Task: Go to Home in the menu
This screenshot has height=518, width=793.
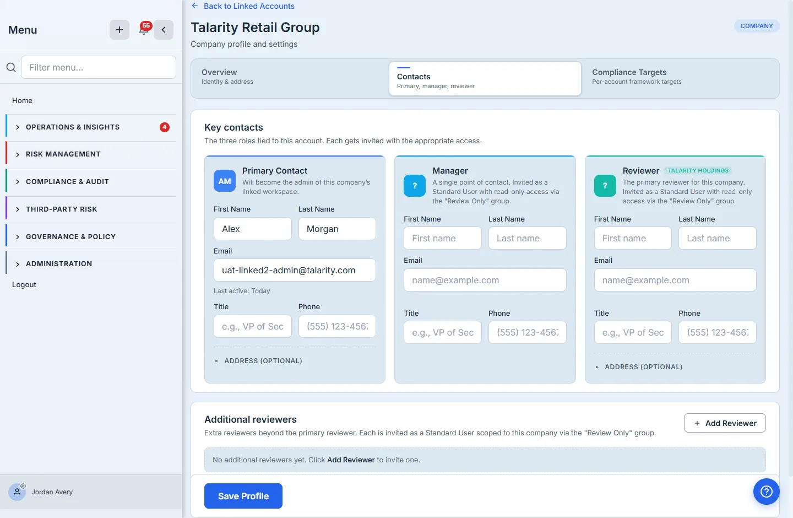Action: pyautogui.click(x=22, y=100)
